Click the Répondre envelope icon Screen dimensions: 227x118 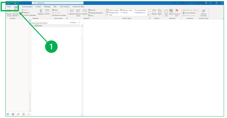pyautogui.click(x=72, y=11)
